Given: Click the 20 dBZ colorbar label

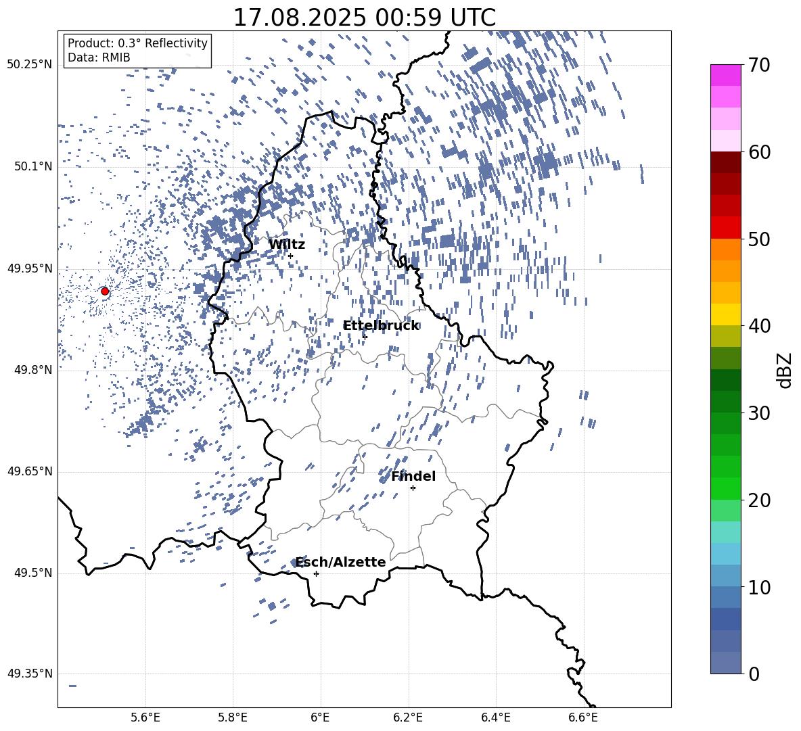Looking at the screenshot, I should [x=759, y=500].
